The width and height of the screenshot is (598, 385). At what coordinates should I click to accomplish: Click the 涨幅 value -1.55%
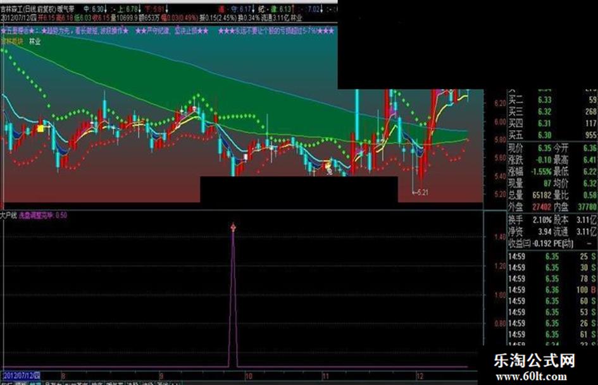pyautogui.click(x=540, y=172)
